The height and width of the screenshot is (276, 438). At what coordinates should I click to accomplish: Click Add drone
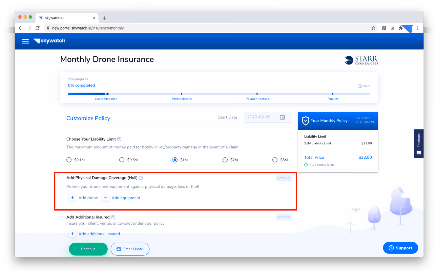(84, 198)
